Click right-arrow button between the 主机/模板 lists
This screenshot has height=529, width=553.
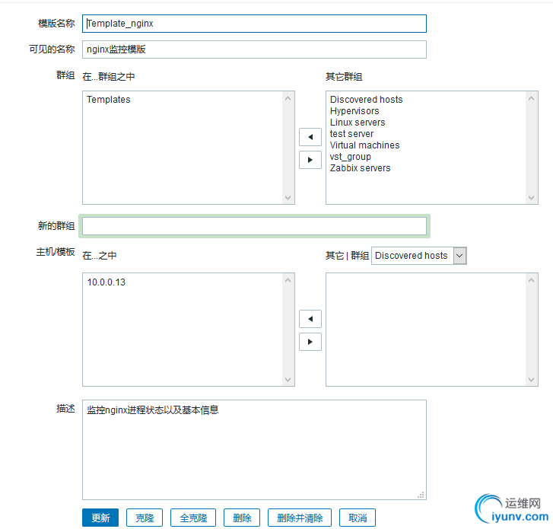click(310, 342)
